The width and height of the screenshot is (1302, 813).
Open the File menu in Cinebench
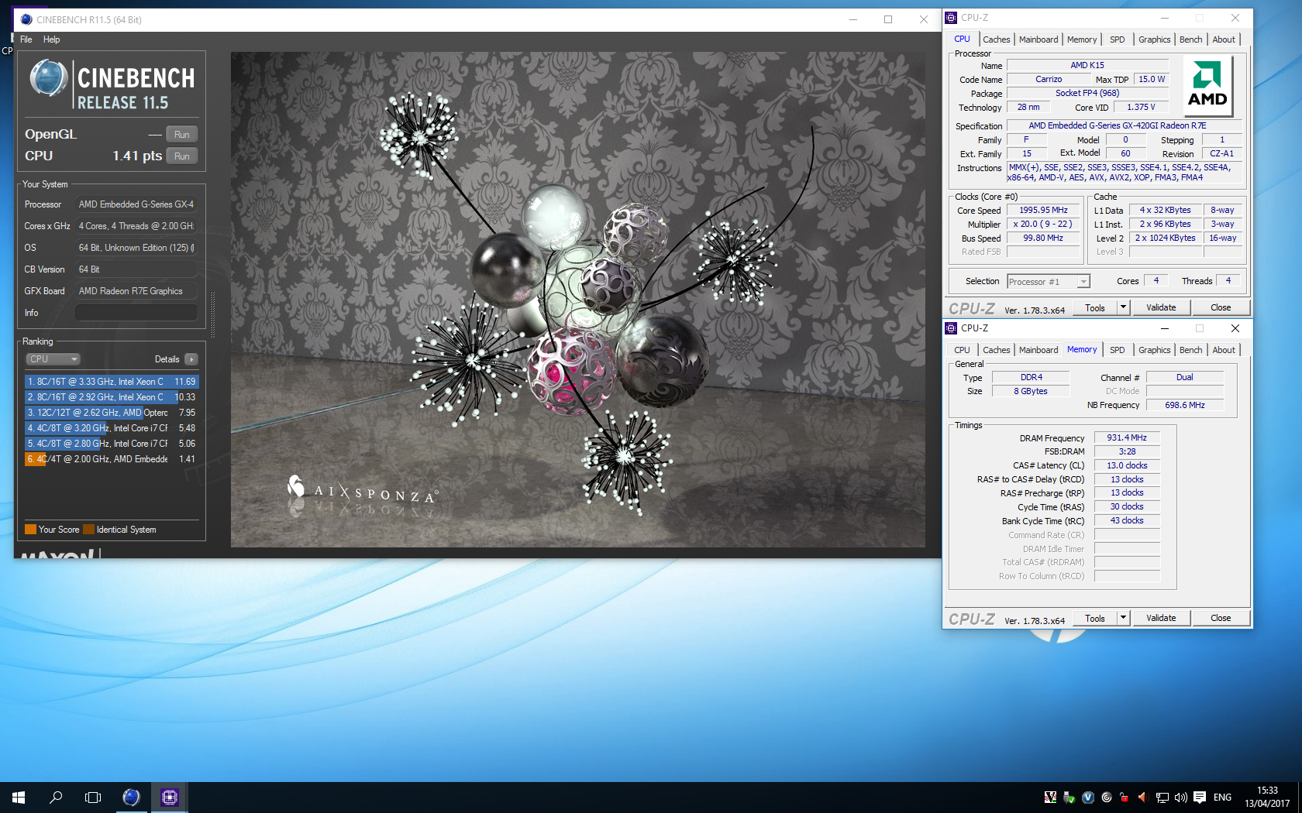[x=26, y=39]
